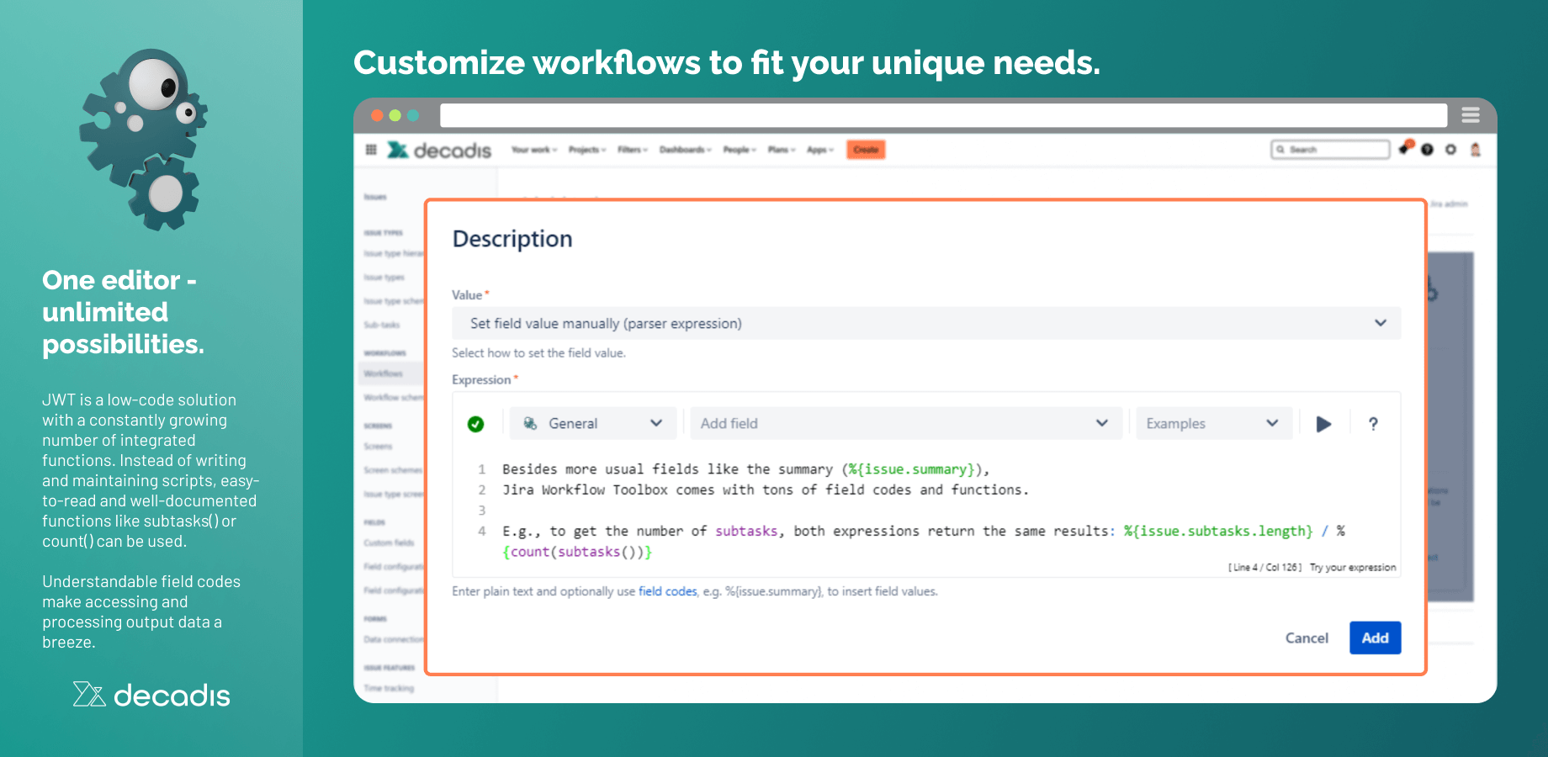The image size is (1548, 757).
Task: Click the '%{issue.summary}' code on line 1
Action: [x=911, y=469]
